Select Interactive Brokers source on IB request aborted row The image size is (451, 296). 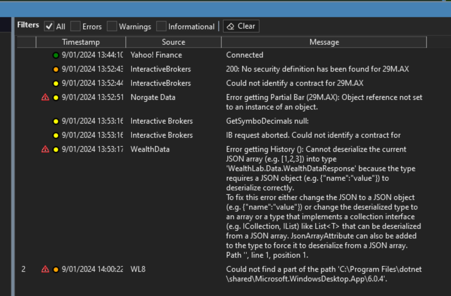161,135
